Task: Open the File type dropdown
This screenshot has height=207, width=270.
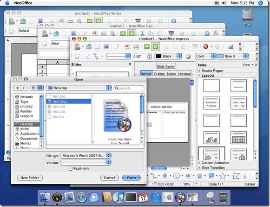Action: [x=86, y=156]
